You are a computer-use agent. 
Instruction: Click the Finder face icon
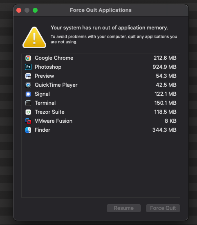28,130
